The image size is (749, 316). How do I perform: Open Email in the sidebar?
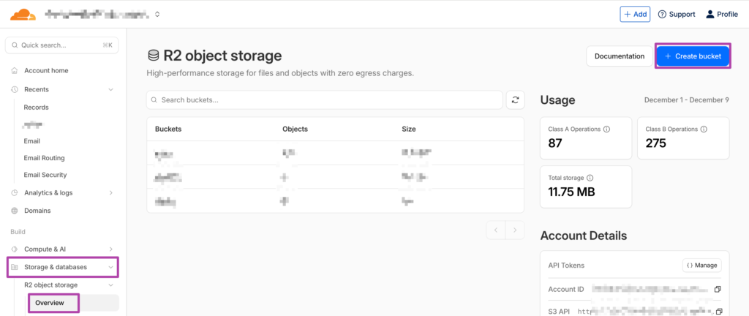pyautogui.click(x=32, y=141)
